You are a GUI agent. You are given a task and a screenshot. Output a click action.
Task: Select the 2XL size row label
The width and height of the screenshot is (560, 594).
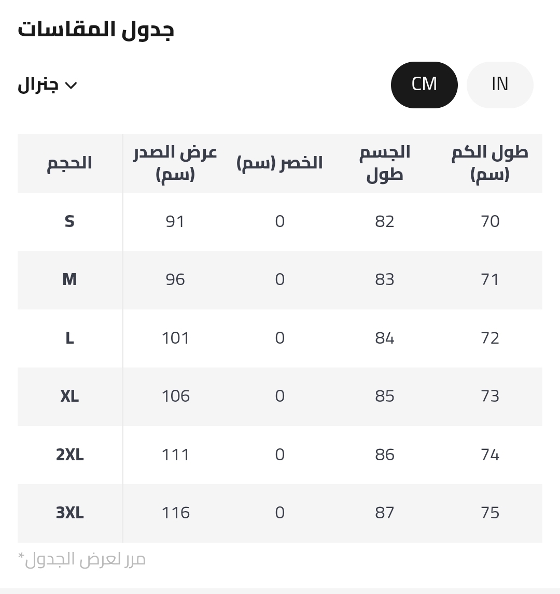[x=69, y=455]
